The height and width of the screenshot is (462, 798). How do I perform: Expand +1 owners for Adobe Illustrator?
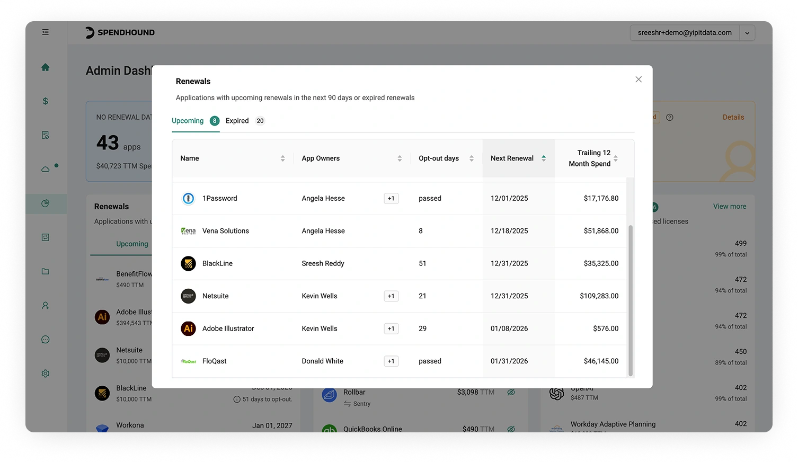click(391, 328)
